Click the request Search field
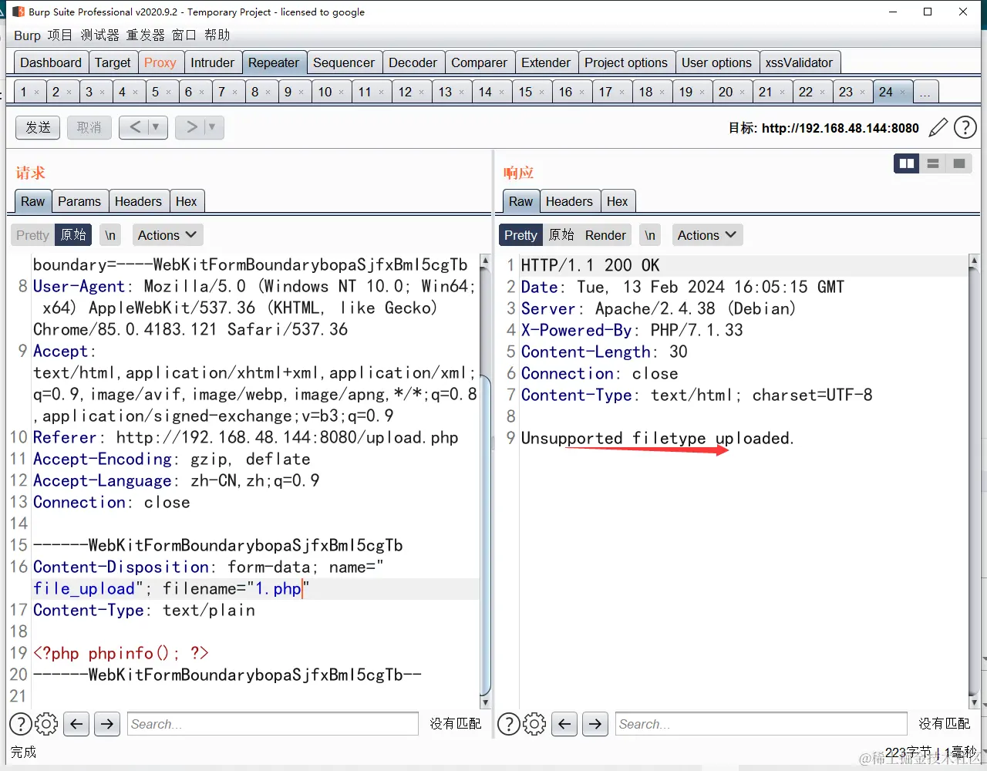This screenshot has width=987, height=771. pos(273,724)
